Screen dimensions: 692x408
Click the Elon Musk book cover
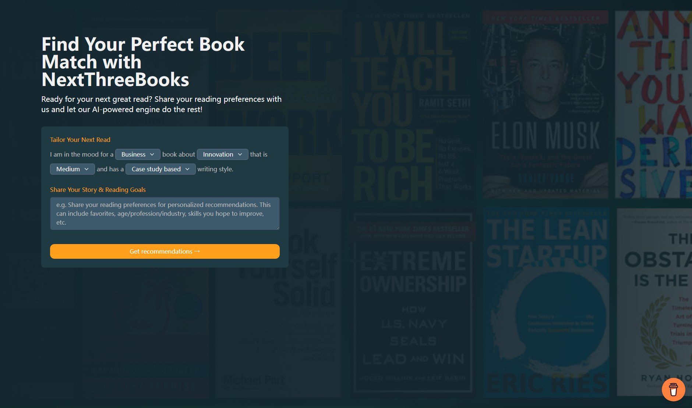click(x=545, y=105)
